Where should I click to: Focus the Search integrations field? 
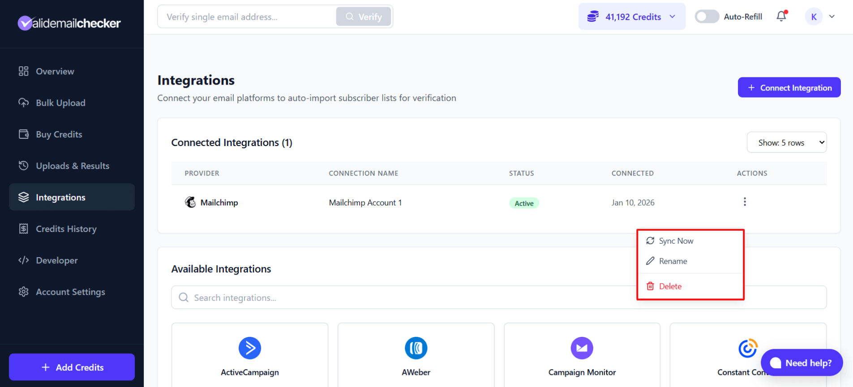(499, 297)
